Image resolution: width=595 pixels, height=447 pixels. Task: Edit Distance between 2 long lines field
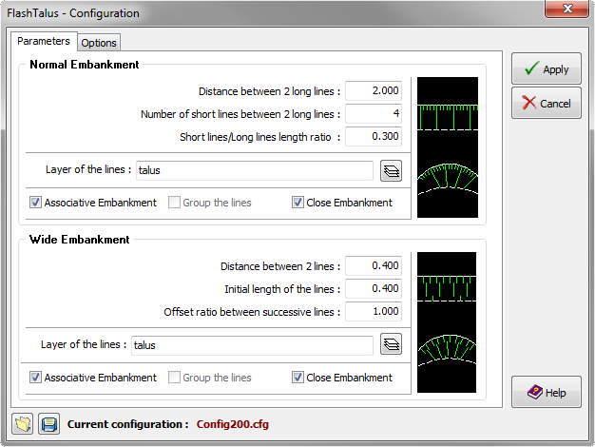point(374,90)
